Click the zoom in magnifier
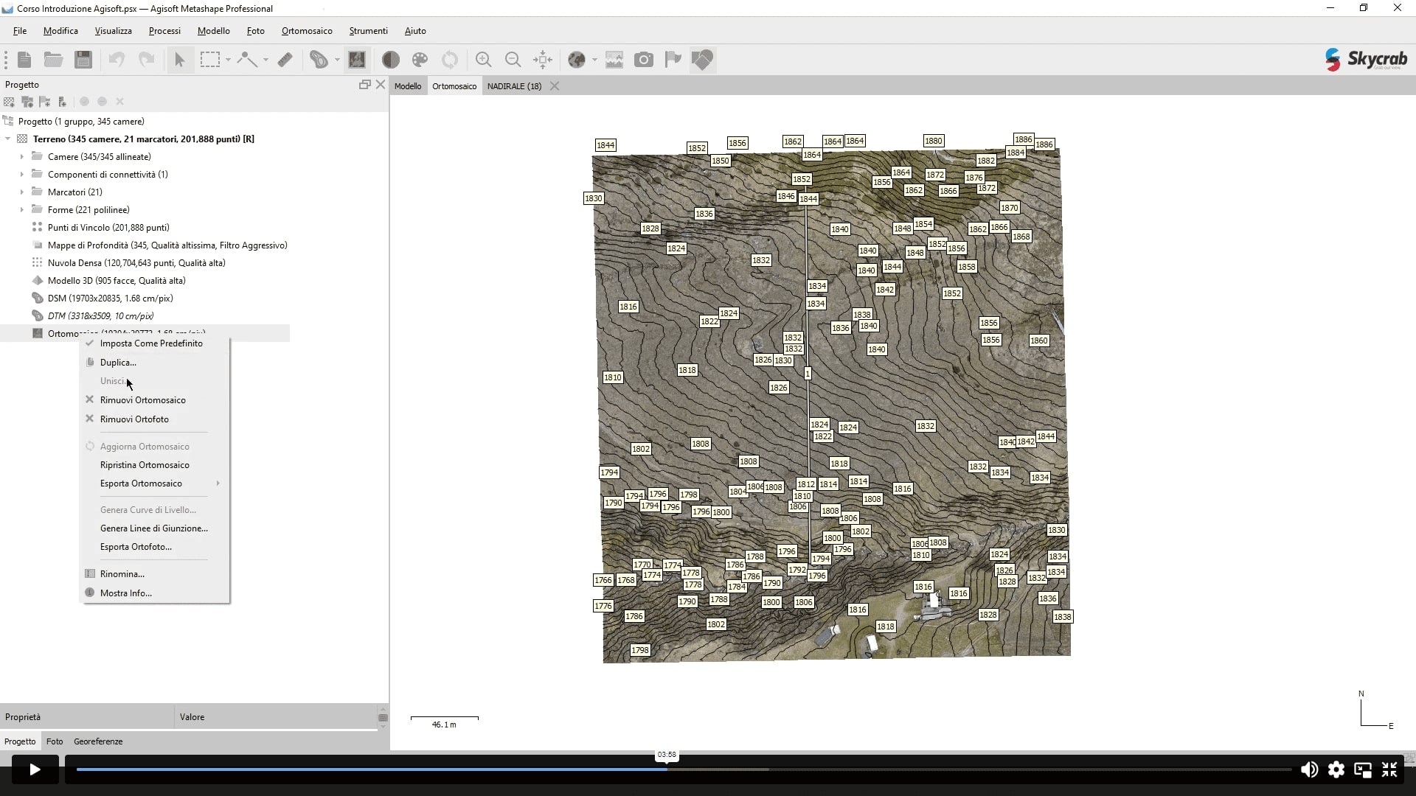Screen dimensions: 1416x796 pos(483,60)
